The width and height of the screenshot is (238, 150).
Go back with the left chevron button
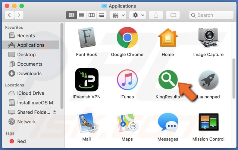[x=9, y=15]
